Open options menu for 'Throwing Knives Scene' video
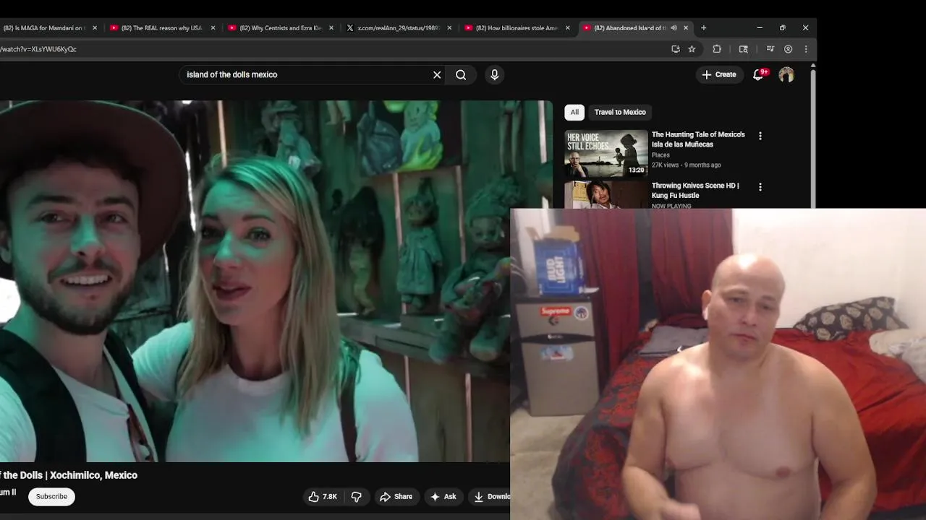 pyautogui.click(x=760, y=187)
